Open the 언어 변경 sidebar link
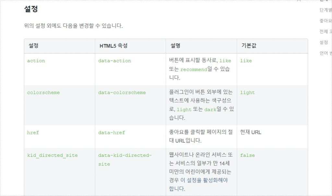Screen dimensions: 332x196 pos(326,53)
